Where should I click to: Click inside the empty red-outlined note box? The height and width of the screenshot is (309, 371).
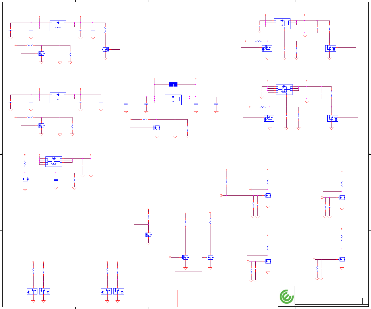pos(228,298)
